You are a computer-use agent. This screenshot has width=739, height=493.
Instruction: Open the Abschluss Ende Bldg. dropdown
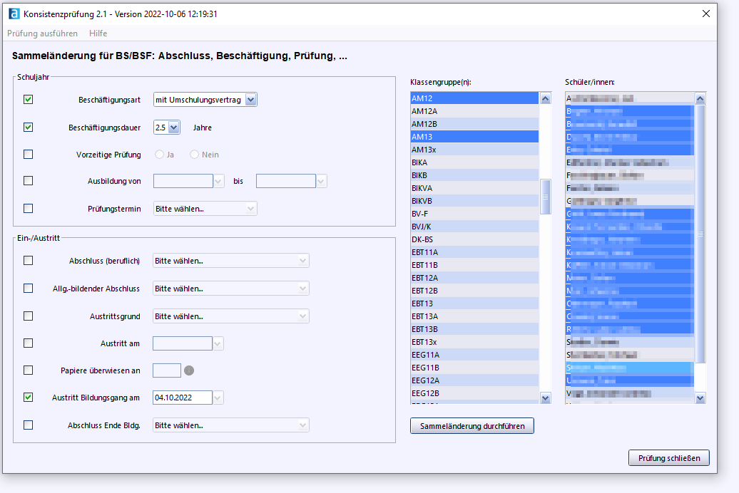[x=231, y=425]
